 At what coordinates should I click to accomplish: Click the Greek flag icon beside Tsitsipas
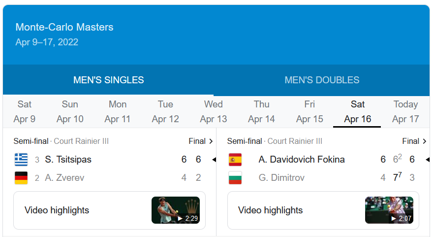(x=21, y=160)
